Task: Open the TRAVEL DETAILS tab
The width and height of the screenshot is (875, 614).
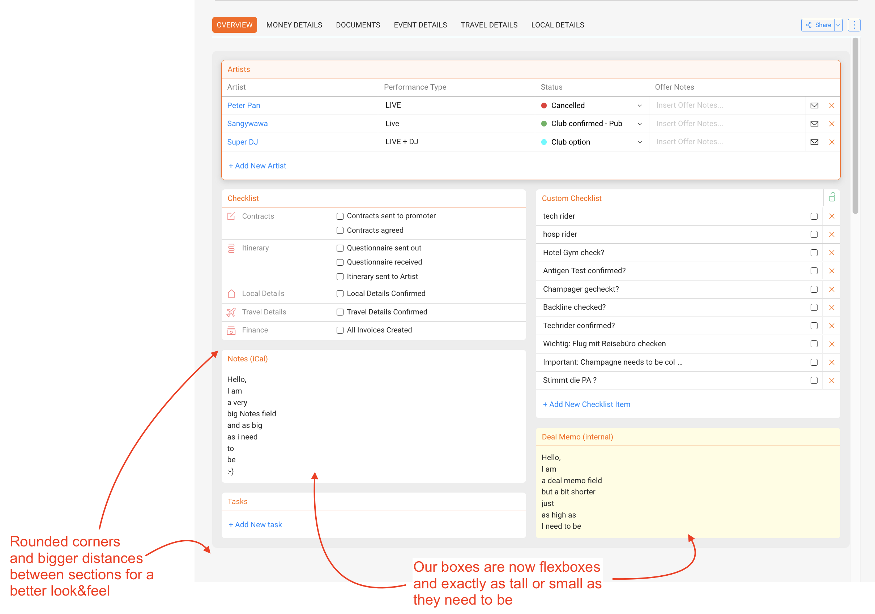Action: tap(489, 25)
